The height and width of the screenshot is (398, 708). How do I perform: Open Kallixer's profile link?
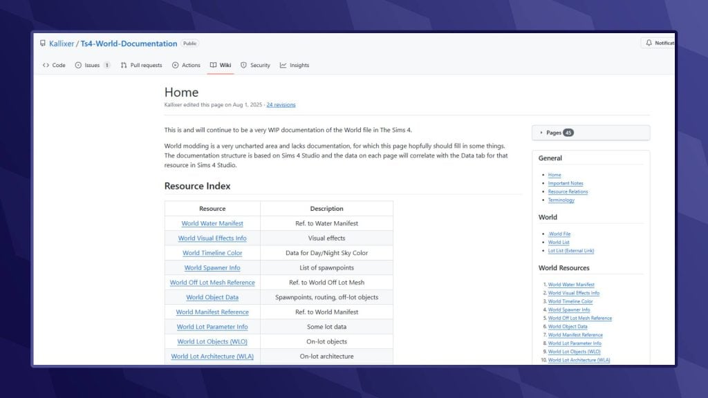[x=62, y=44]
